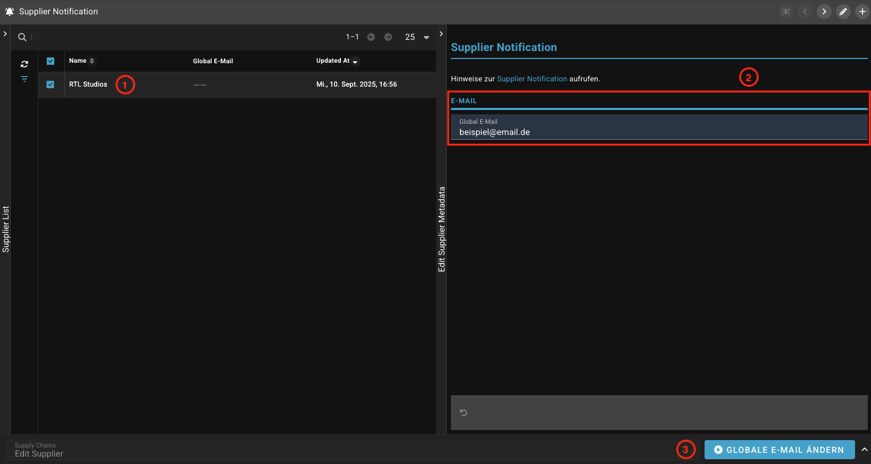871x464 pixels.
Task: Click the plus add icon in the header
Action: coord(862,12)
